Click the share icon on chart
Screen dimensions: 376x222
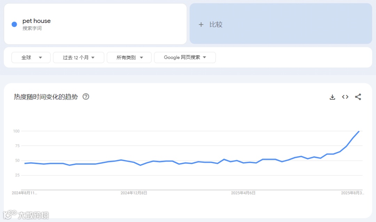tap(358, 97)
